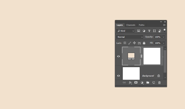The height and width of the screenshot is (109, 185).
Task: Filter layers by adjustment layer icon
Action: click(144, 31)
